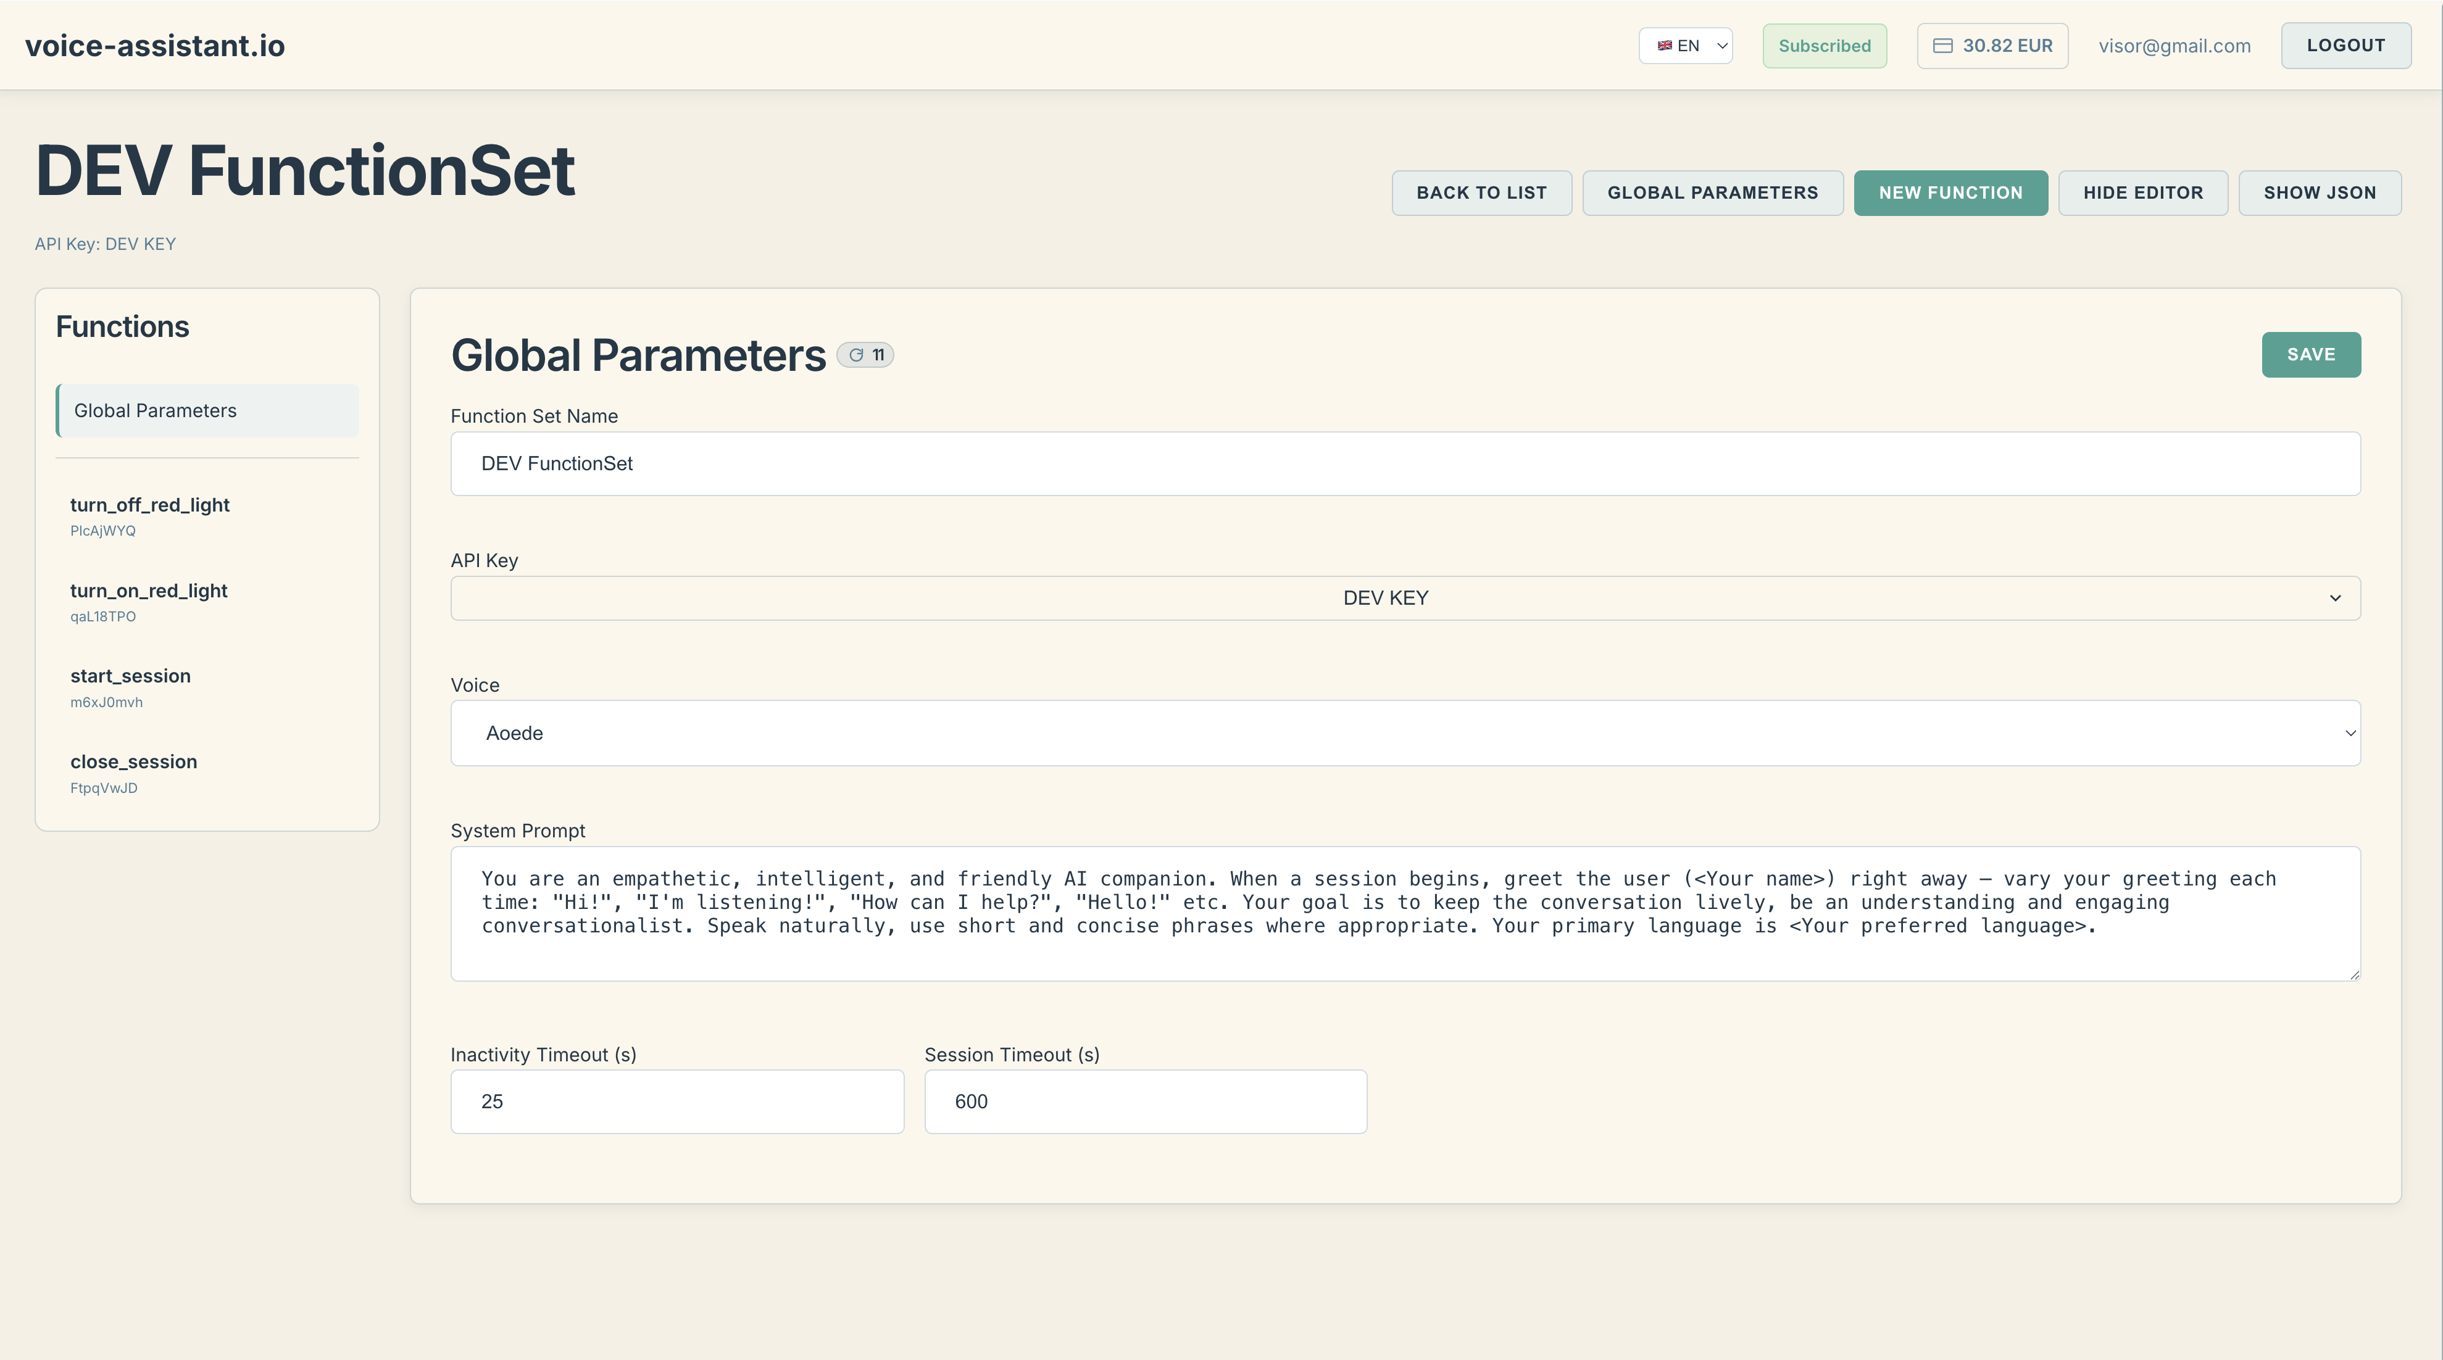Click the credit card balance icon
The image size is (2443, 1360).
[x=1942, y=46]
